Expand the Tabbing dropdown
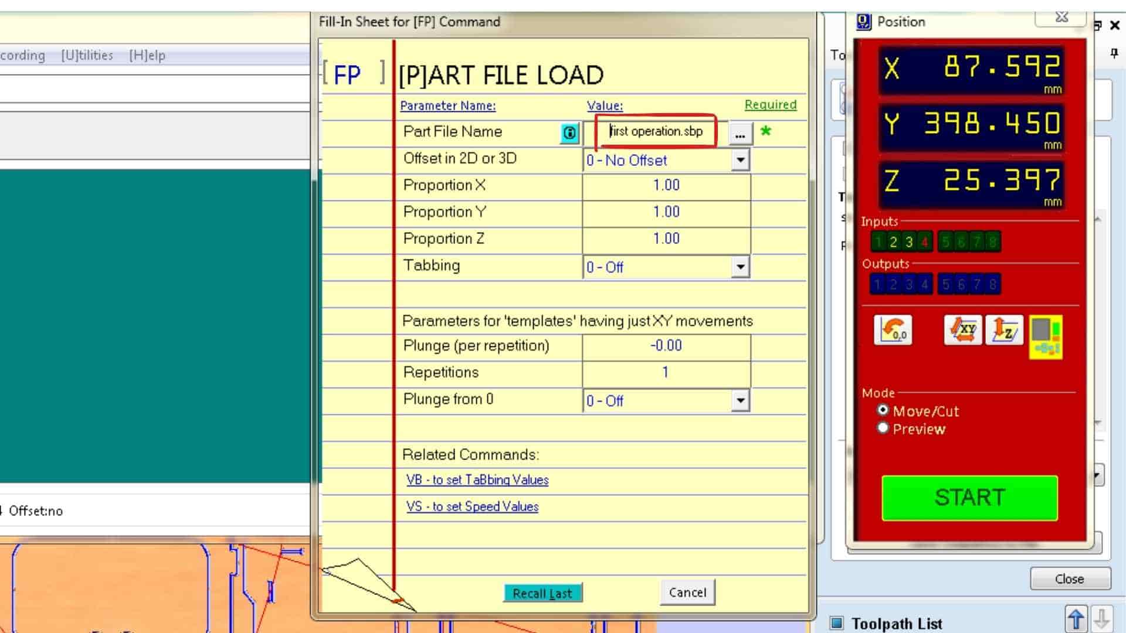This screenshot has width=1126, height=633. click(x=740, y=267)
